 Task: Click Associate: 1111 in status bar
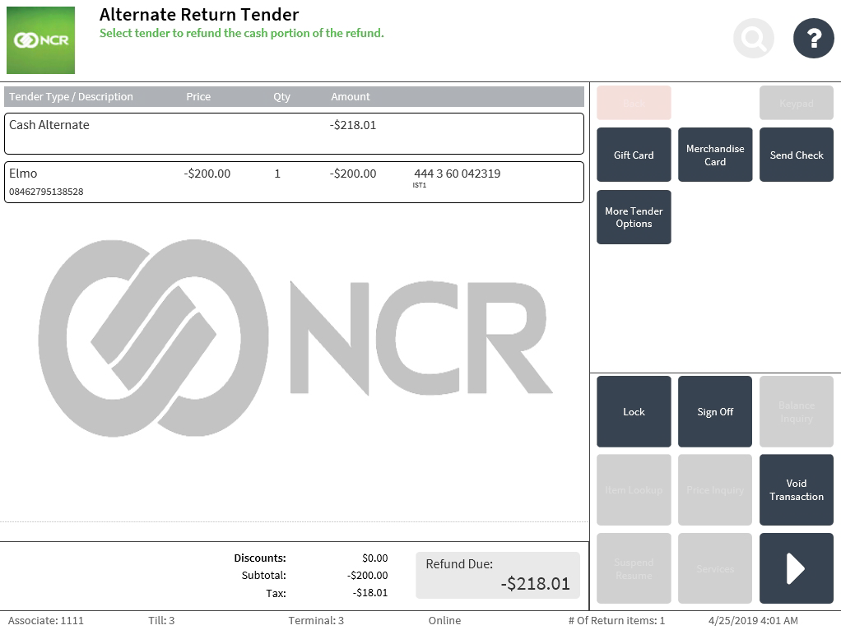coord(45,620)
